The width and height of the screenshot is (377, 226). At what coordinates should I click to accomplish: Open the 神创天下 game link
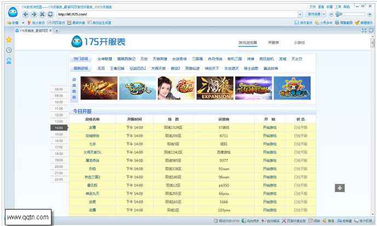pos(212,69)
